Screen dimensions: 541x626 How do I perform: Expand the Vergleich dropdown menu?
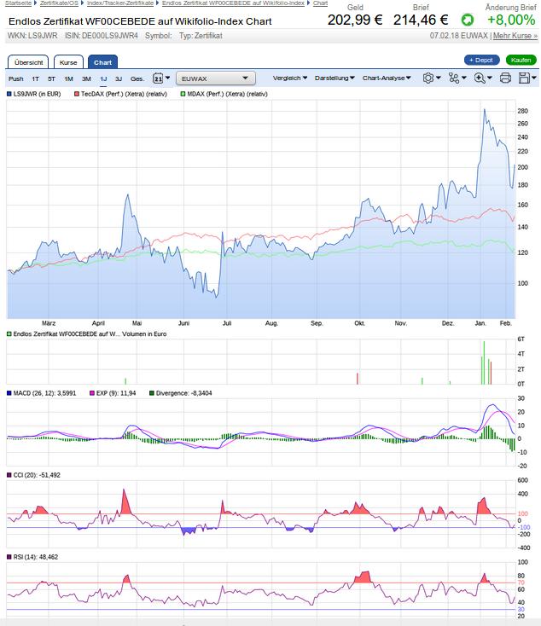click(x=291, y=78)
